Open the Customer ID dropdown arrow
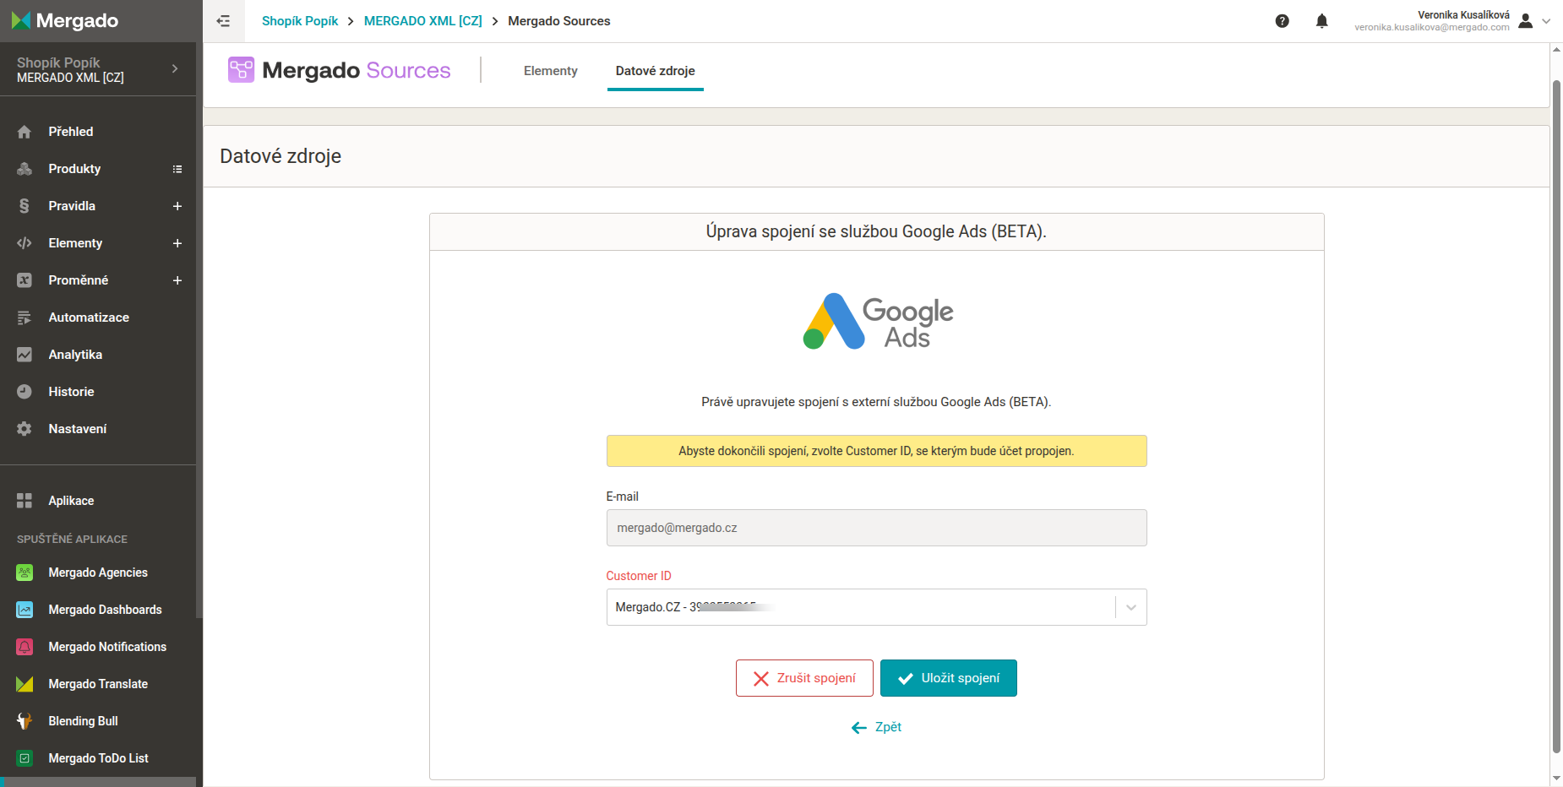1563x787 pixels. click(1131, 607)
